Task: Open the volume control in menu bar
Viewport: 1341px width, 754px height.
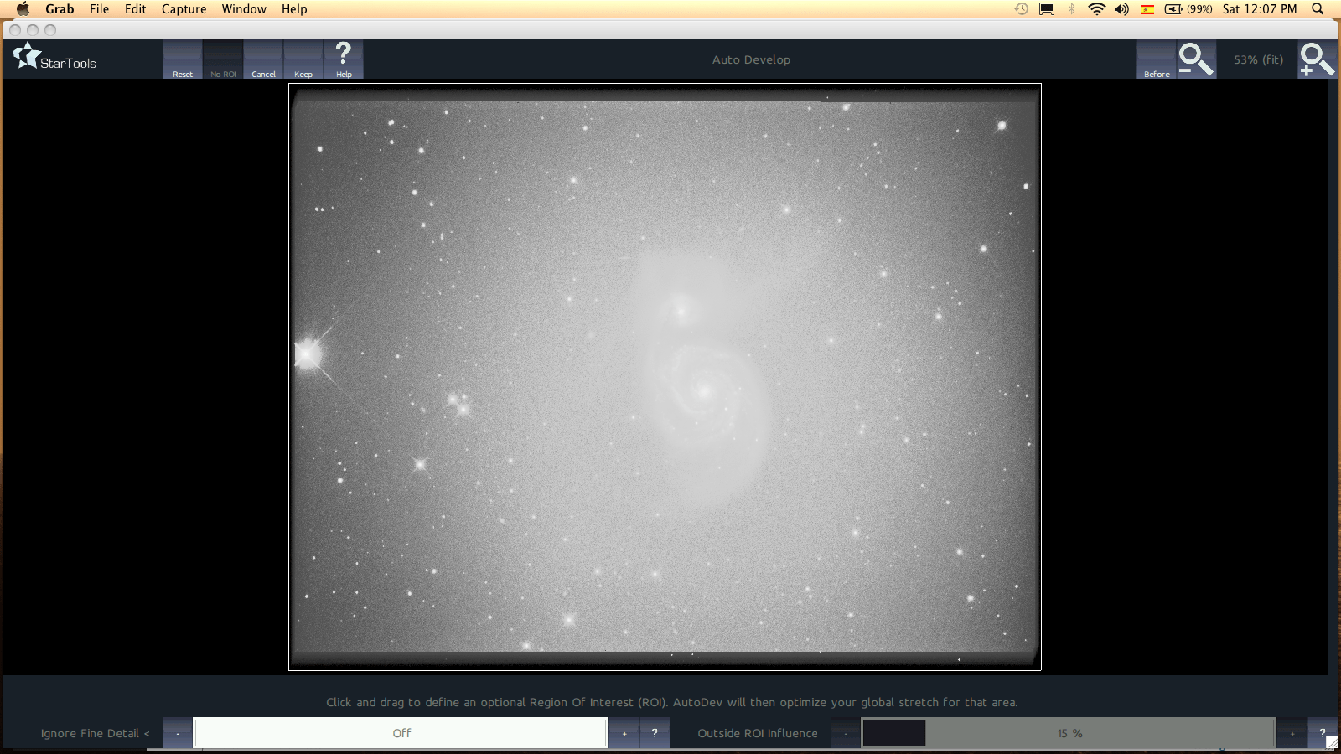Action: 1121,9
